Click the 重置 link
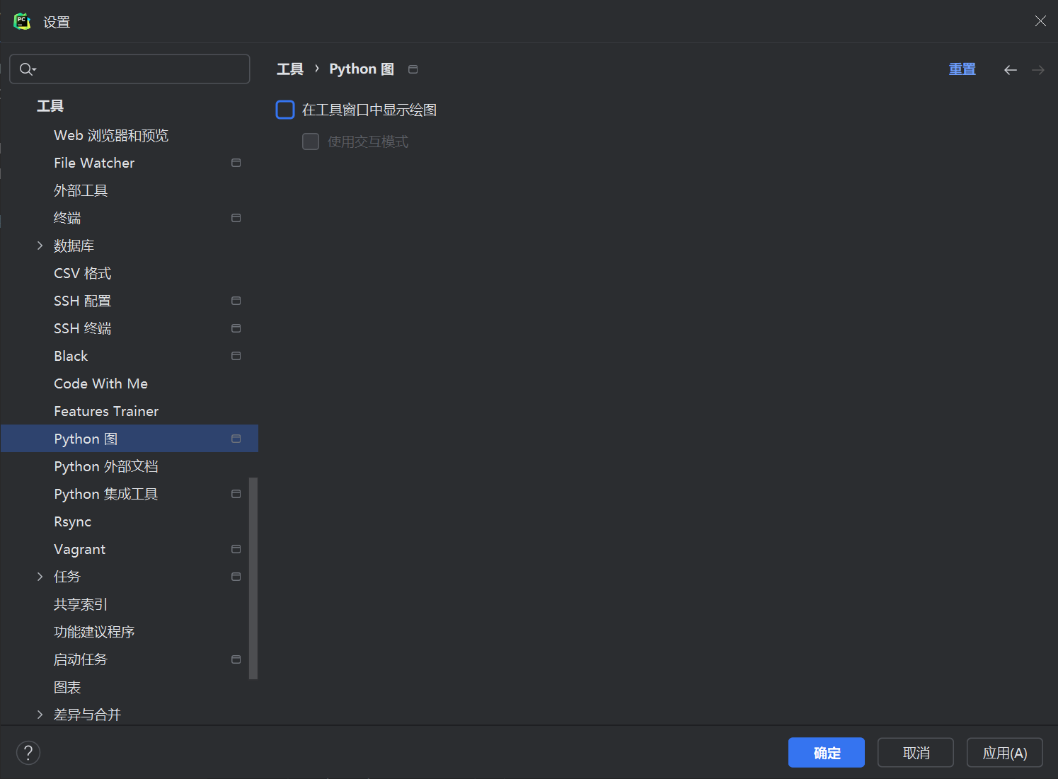The image size is (1058, 779). 962,69
